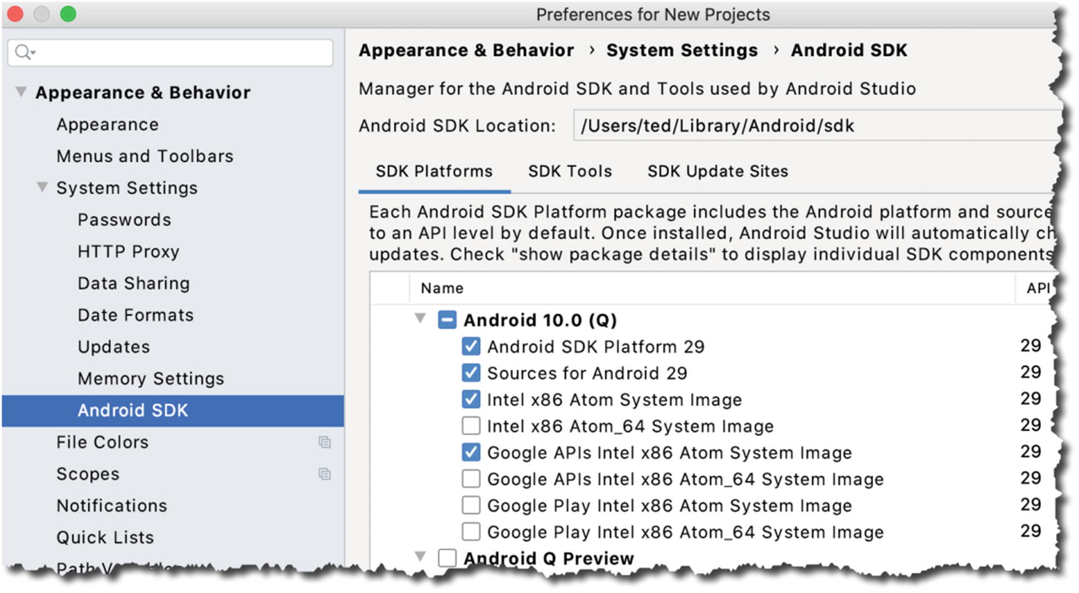Click the copy icon beside Scopes
This screenshot has width=1079, height=593.
click(324, 474)
